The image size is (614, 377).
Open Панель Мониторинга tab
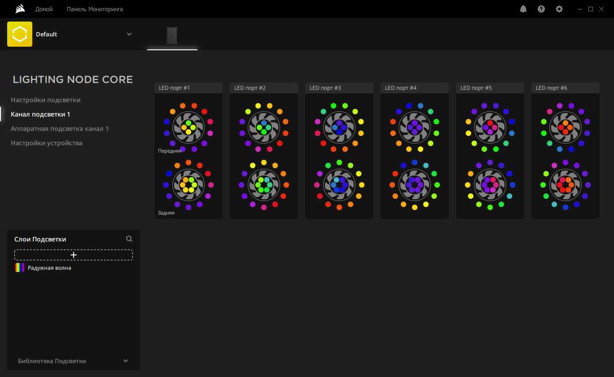95,9
